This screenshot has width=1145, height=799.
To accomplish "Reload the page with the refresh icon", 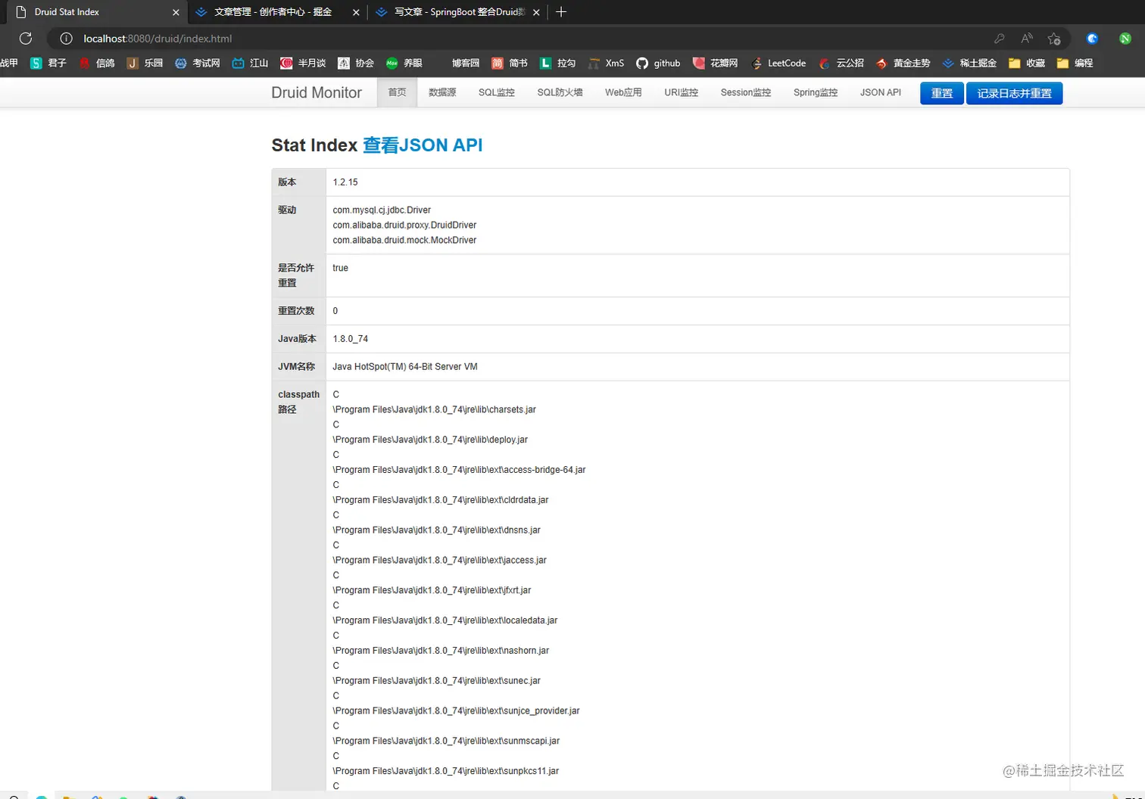I will point(26,39).
